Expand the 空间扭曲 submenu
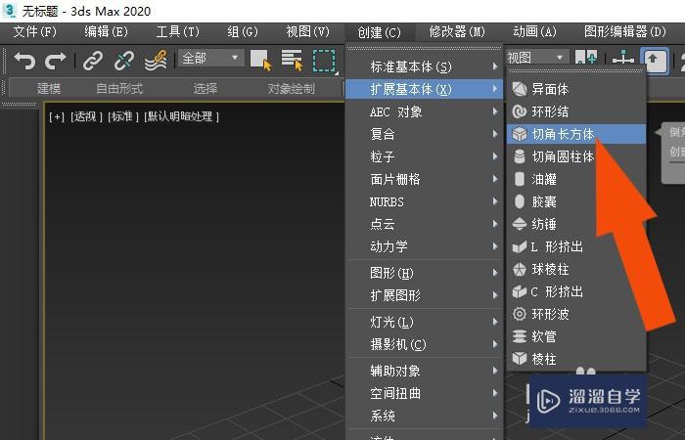Viewport: 685px width, 440px height. pos(424,394)
